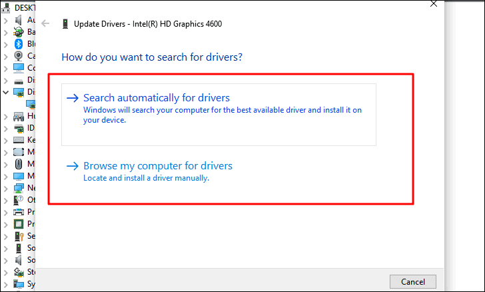Viewport: 485px width, 292px height.
Task: Expand the System devices chevron
Action: pyautogui.click(x=5, y=285)
